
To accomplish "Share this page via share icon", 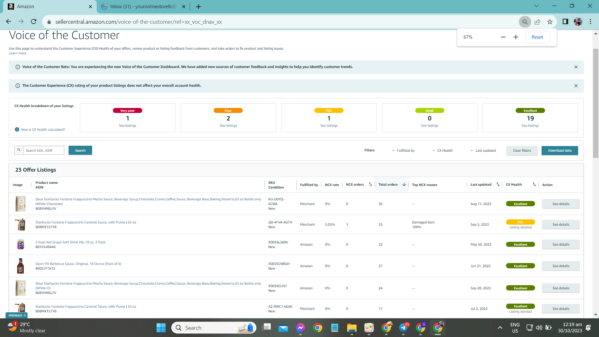I will 537,22.
